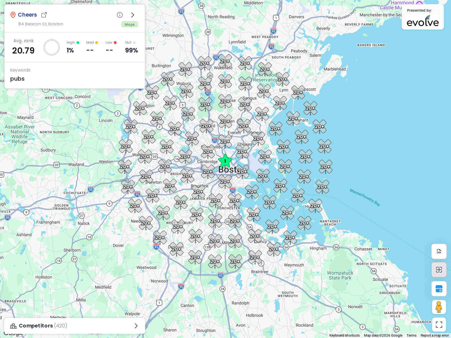Click 20+ marker at Woburn
451x338 pixels.
(x=186, y=92)
